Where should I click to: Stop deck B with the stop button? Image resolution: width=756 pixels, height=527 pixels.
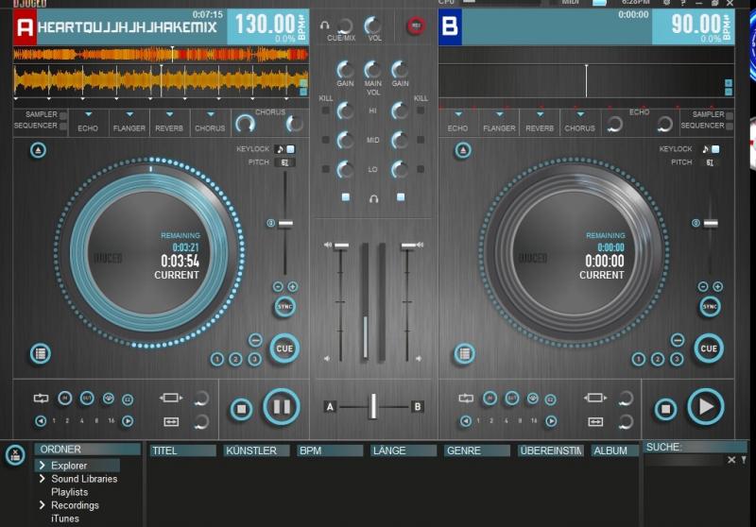coord(665,409)
